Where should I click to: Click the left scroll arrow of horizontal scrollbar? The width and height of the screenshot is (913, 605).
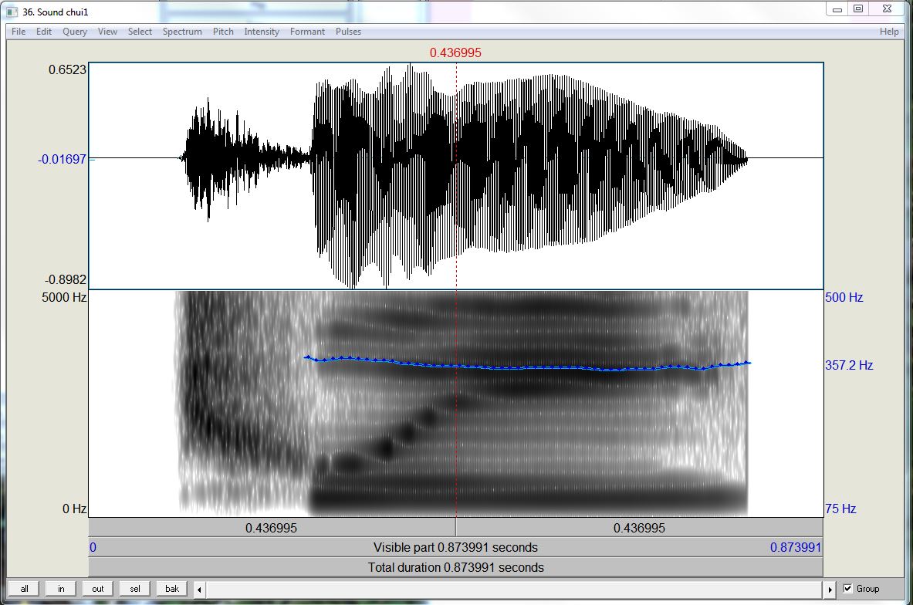[x=199, y=590]
